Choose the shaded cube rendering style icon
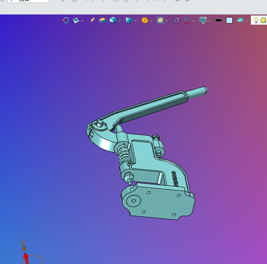The image size is (267, 264). click(x=113, y=21)
